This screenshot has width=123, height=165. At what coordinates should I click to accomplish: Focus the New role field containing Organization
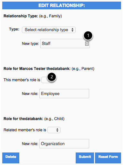coord(64,143)
